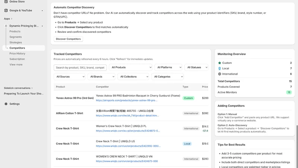
Task: Open the All Sources dropdown
Action: click(x=69, y=77)
